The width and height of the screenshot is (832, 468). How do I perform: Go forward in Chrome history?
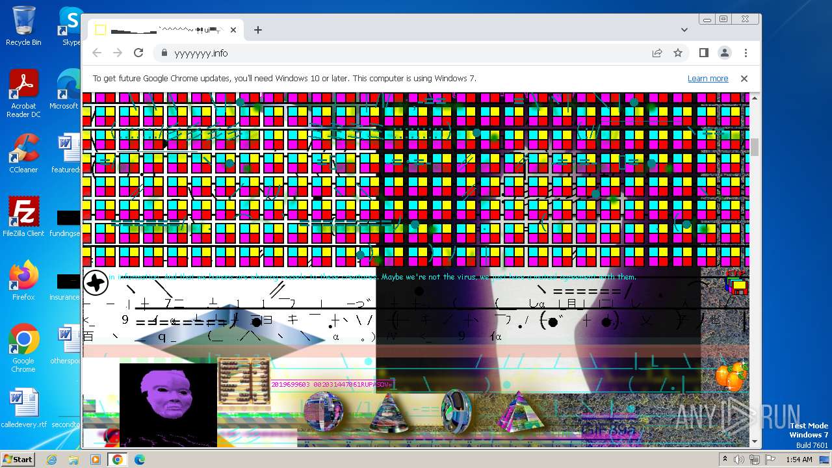click(x=118, y=53)
